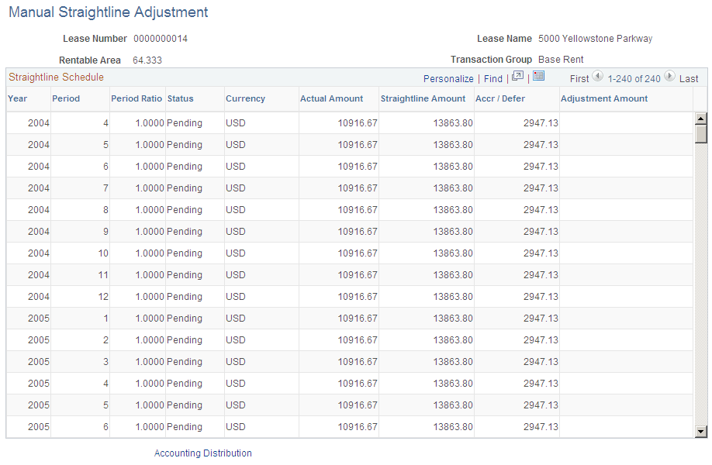Image resolution: width=712 pixels, height=465 pixels.
Task: Jump to the First rows of the schedule
Action: coord(580,77)
